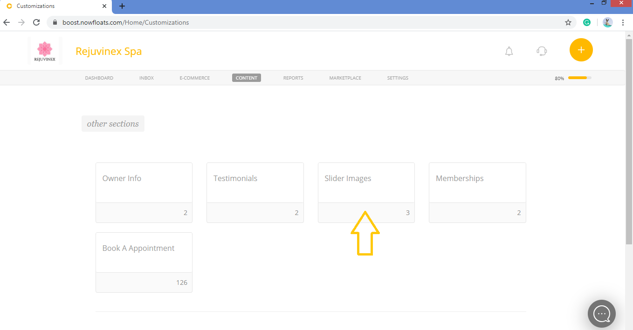Select the SETTINGS tab

coord(397,78)
